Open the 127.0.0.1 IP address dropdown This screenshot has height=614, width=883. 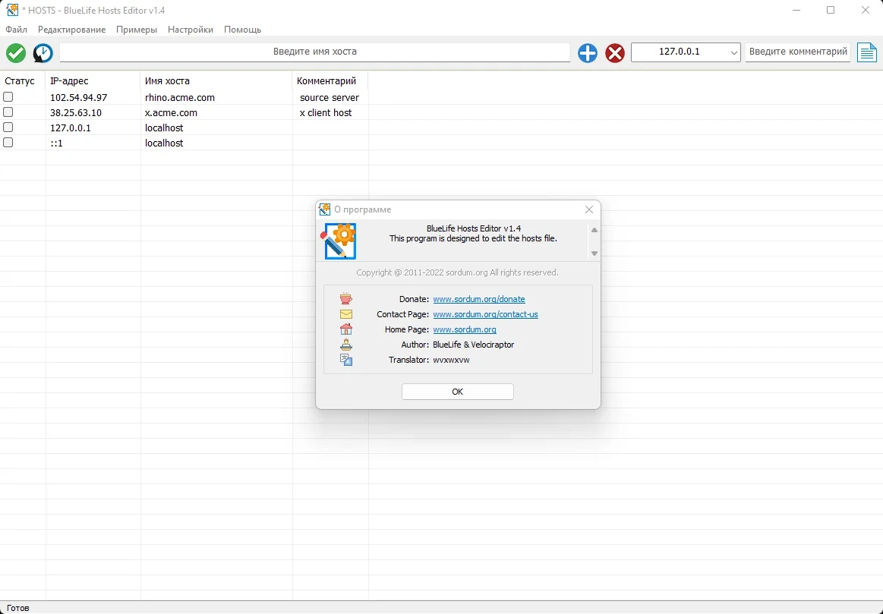tap(733, 52)
